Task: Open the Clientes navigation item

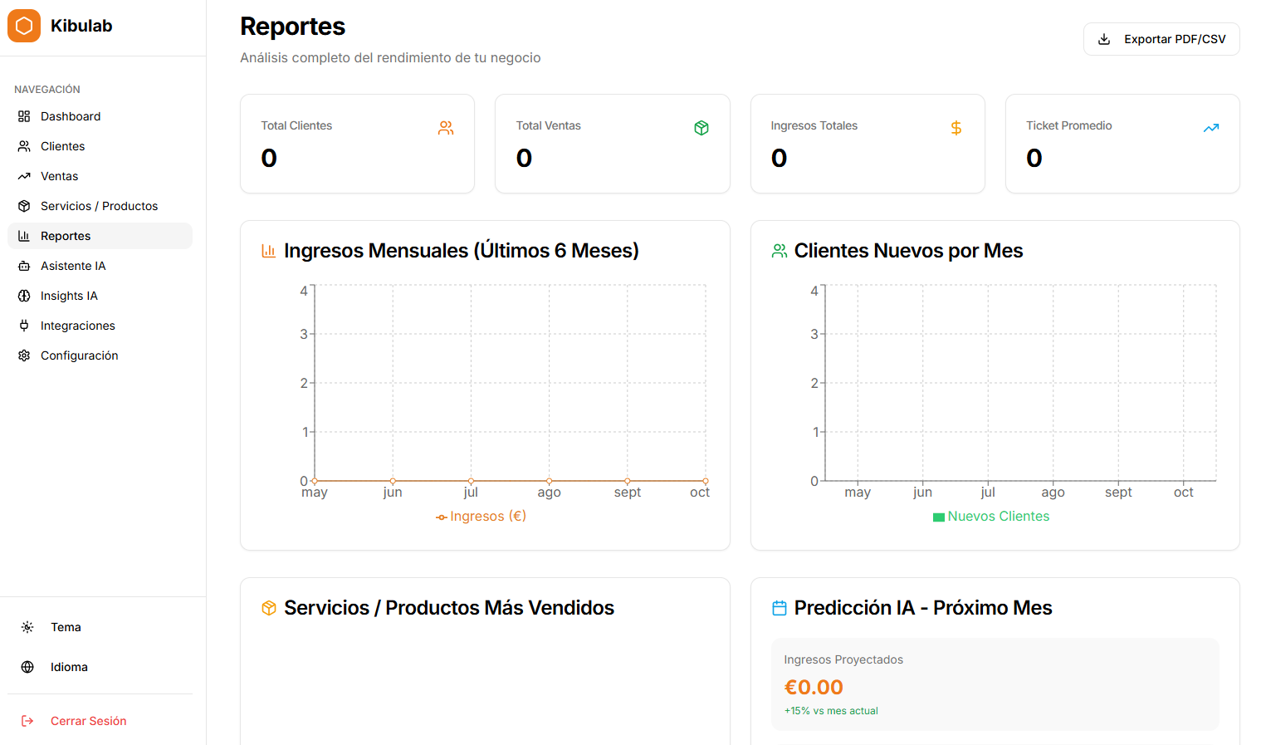Action: (62, 146)
